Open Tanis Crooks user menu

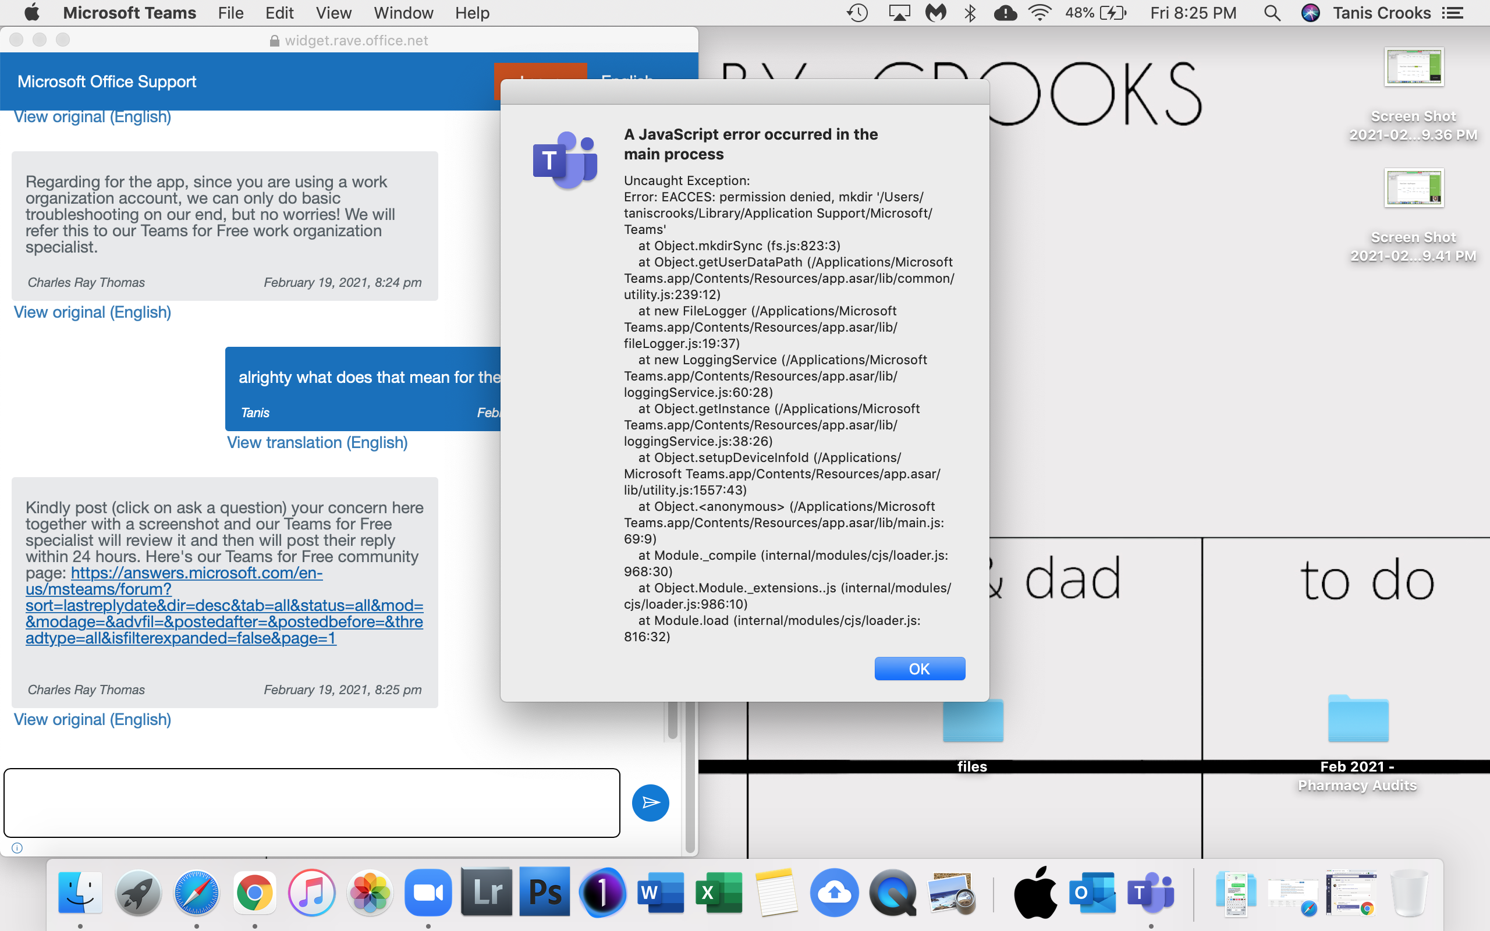(1382, 13)
